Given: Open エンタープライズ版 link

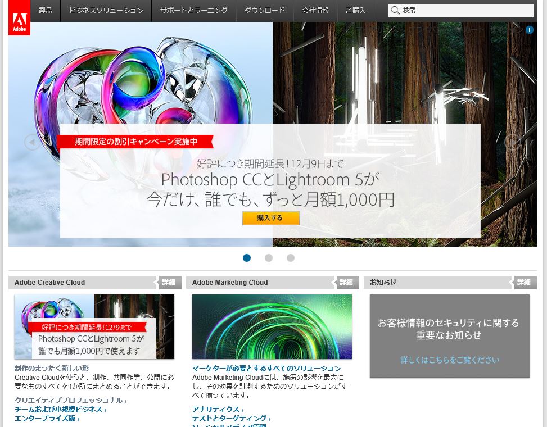Looking at the screenshot, I should tap(47, 418).
